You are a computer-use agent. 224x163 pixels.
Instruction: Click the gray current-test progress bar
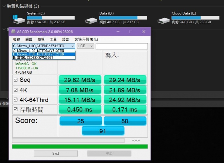point(68,140)
